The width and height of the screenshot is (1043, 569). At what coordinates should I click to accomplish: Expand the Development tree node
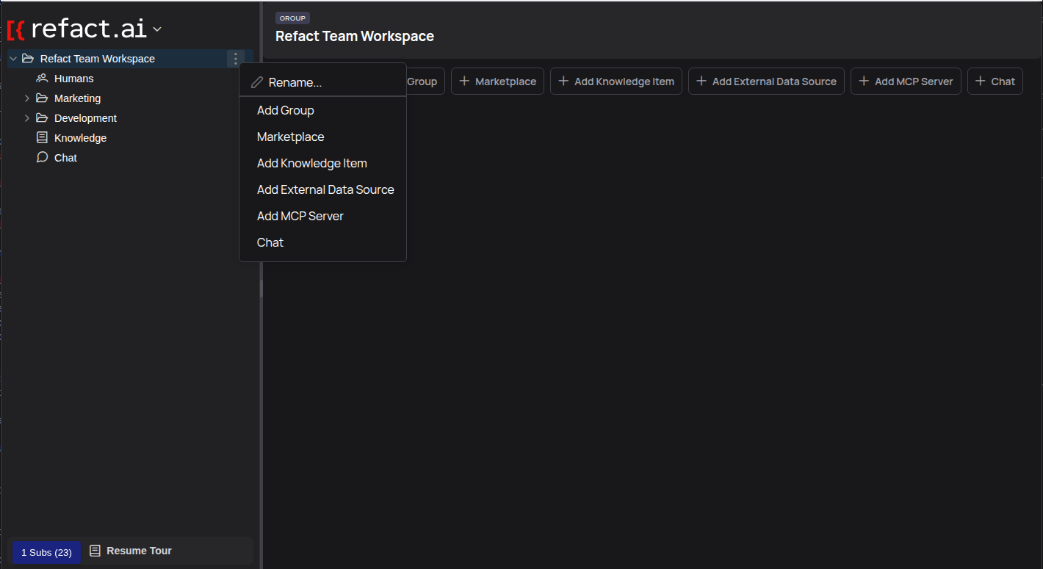click(27, 117)
